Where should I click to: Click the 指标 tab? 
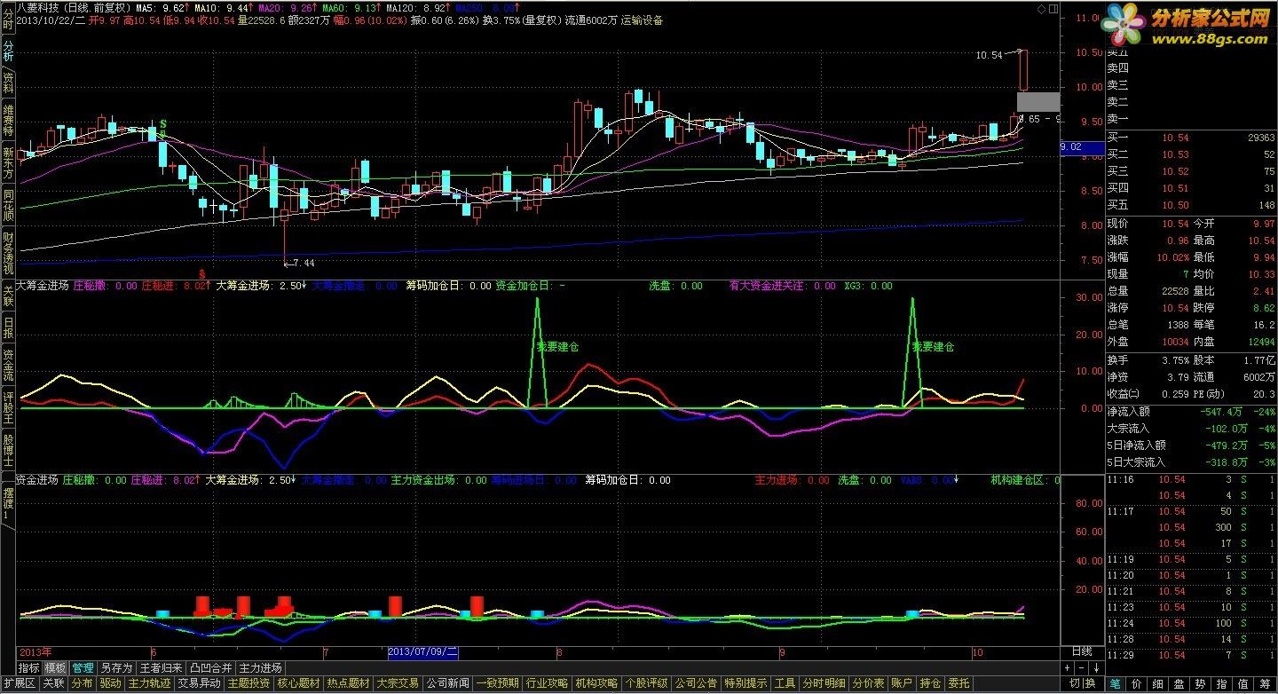(29, 667)
